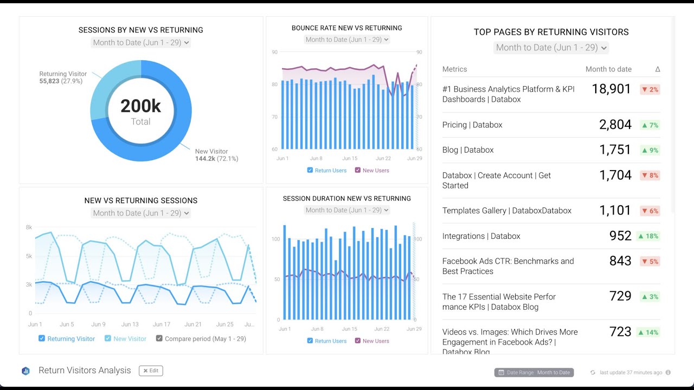This screenshot has width=694, height=390.
Task: Click the 1,101 value
Action: click(615, 210)
